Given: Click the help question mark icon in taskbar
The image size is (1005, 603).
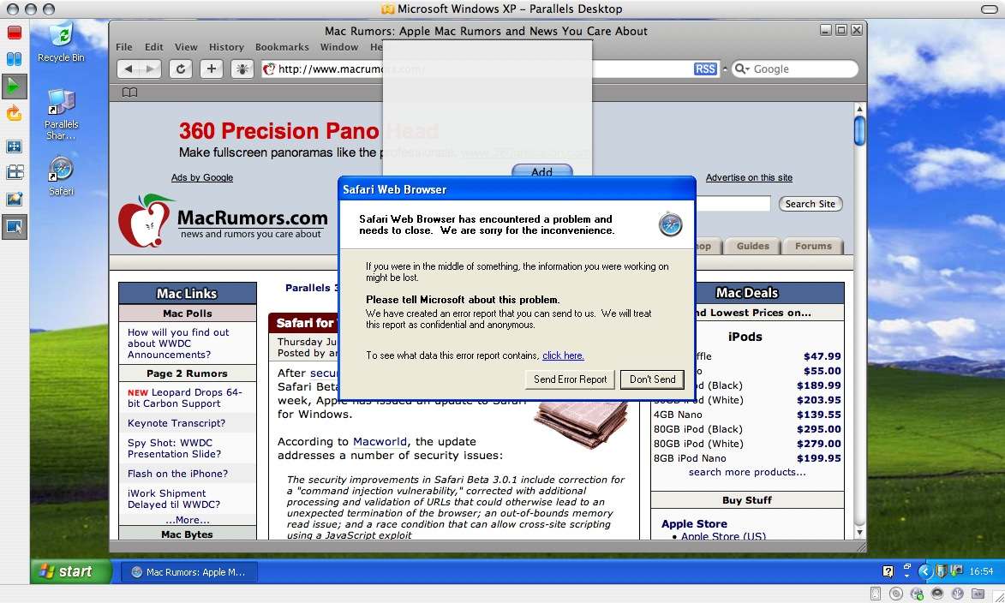Looking at the screenshot, I should pyautogui.click(x=888, y=571).
